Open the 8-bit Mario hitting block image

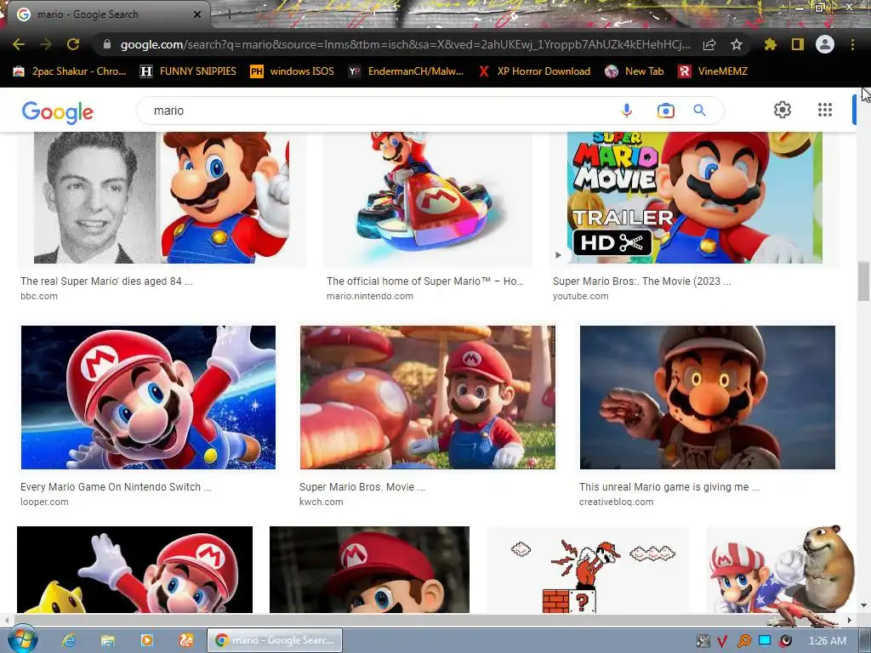[x=588, y=570]
